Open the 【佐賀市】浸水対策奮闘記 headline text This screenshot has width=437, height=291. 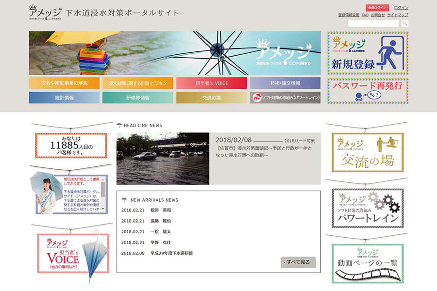point(264,152)
